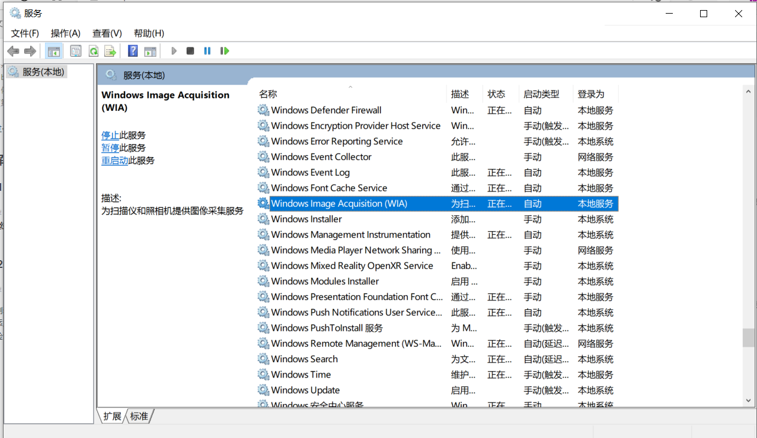The height and width of the screenshot is (438, 757).
Task: Open Help via blue question mark icon
Action: (133, 51)
